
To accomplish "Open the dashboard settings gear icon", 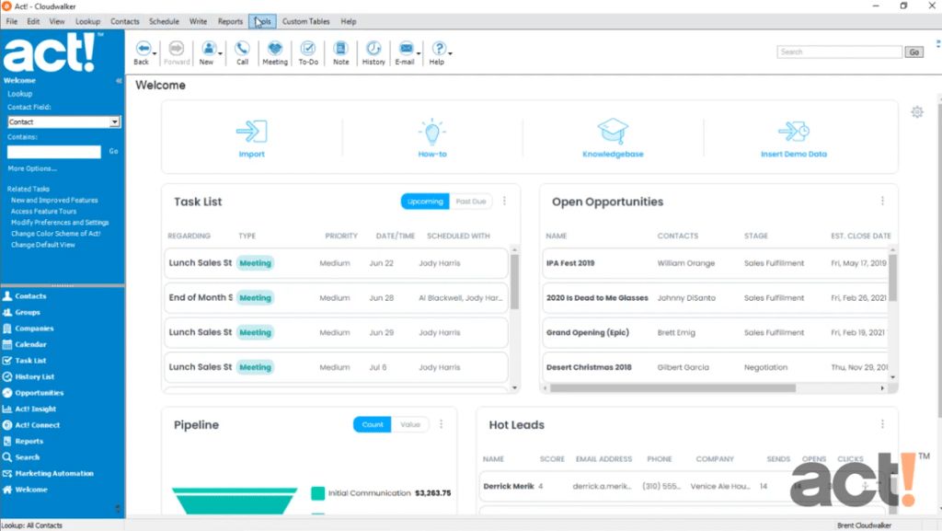I will (x=916, y=112).
